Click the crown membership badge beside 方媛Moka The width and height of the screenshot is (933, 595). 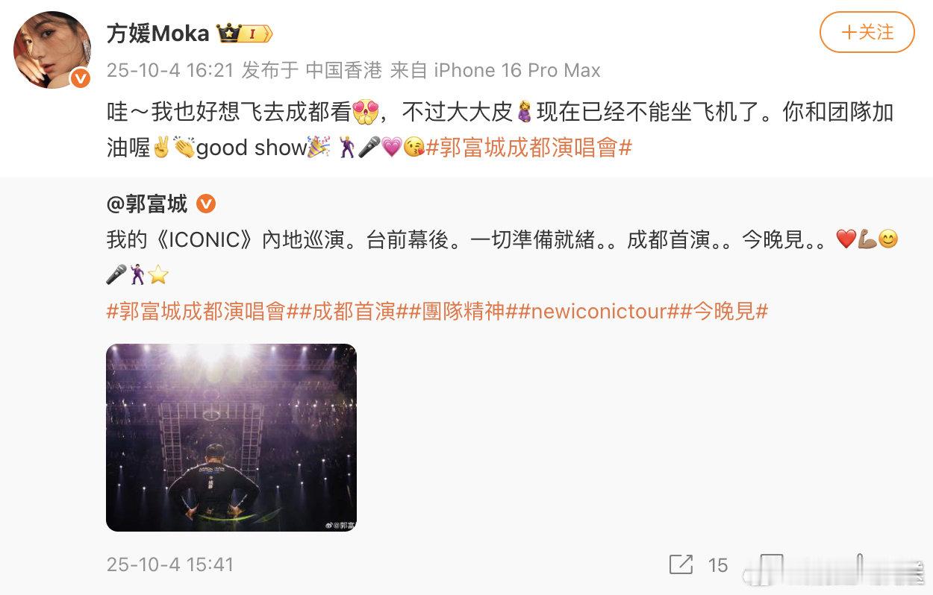(244, 34)
